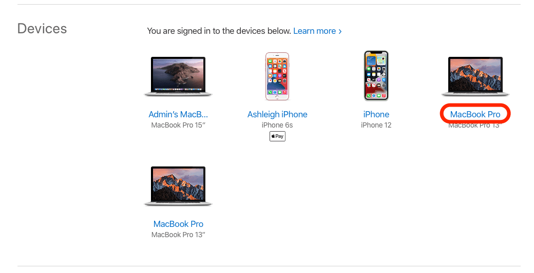
Task: Select the rose gold Ashleigh iPhone image
Action: coord(277,76)
